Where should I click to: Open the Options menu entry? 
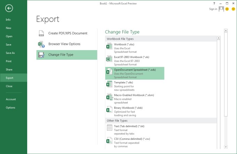[10, 108]
